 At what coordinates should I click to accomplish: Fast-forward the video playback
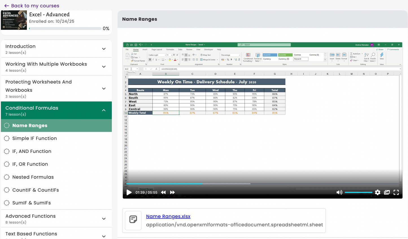[173, 192]
